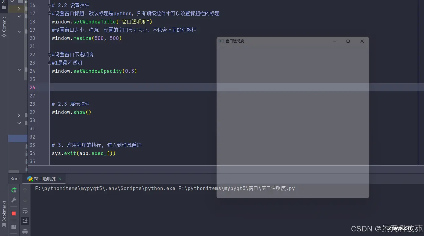Click the python.exe path in console output
The height and width of the screenshot is (236, 424).
click(x=105, y=188)
